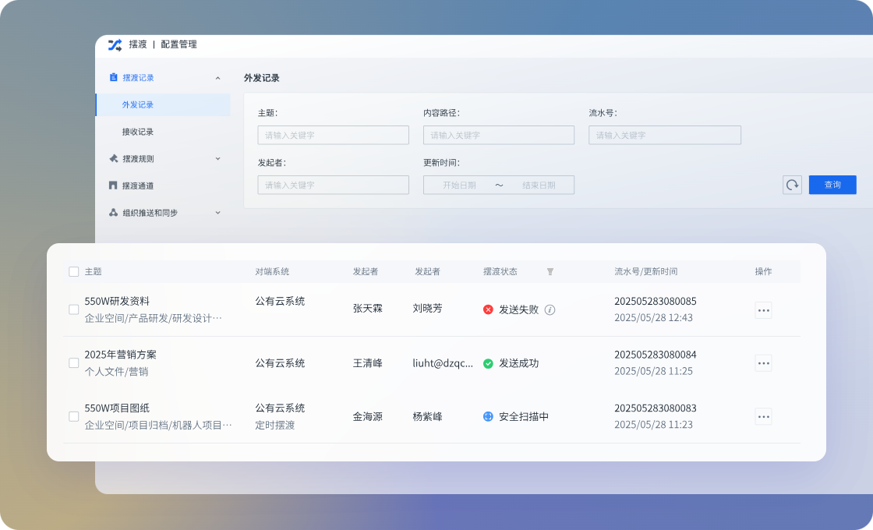Click the refresh icon beside 查询
Screen dimensions: 873x530
point(792,185)
